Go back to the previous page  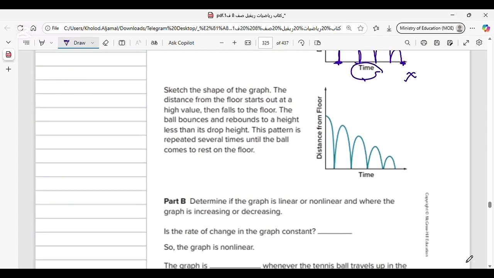7,28
